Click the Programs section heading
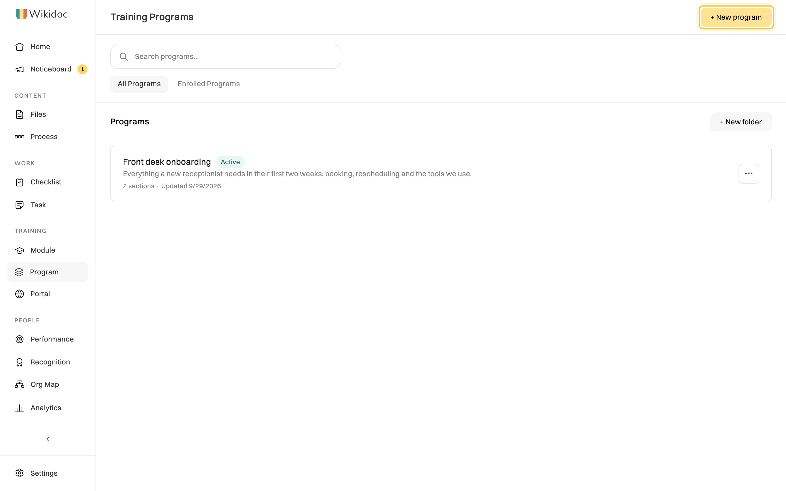 pos(130,122)
